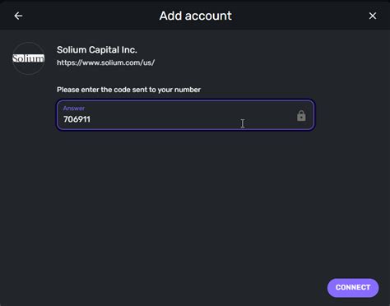Screen dimensions: 390x306
Task: Click the CONNECT button
Action: (353, 288)
